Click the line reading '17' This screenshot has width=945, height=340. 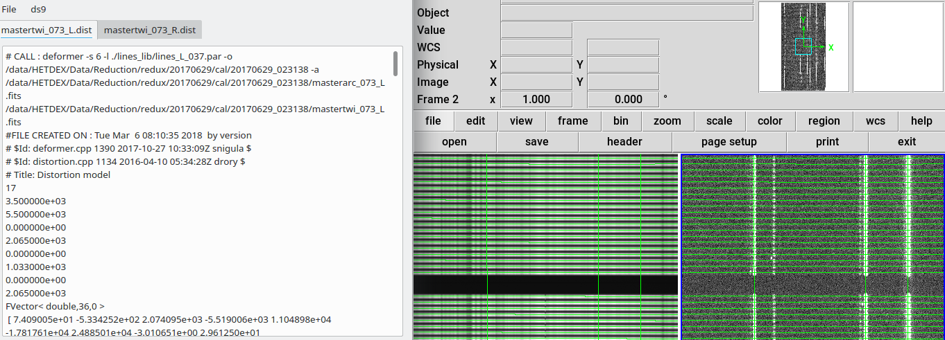tap(10, 188)
